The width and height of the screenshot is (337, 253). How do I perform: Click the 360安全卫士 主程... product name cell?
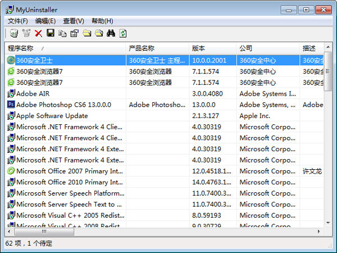(x=157, y=61)
